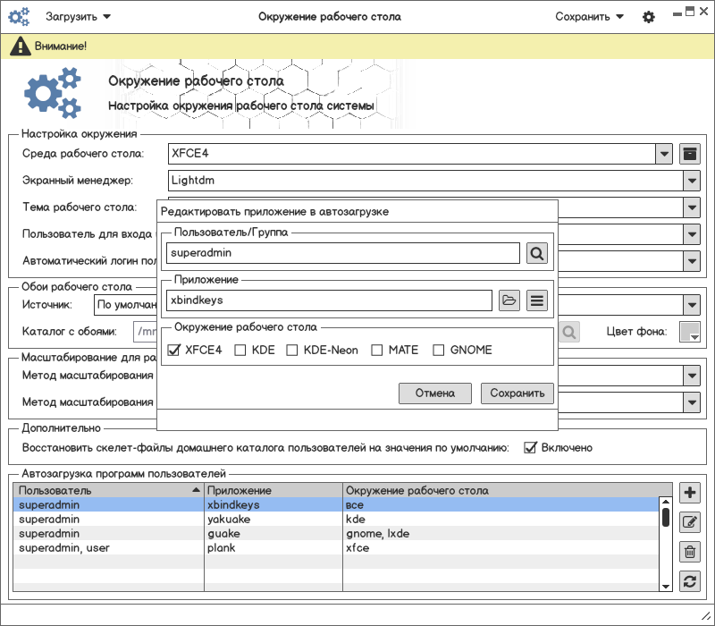The image size is (715, 626).
Task: Enable the KDE checkbox
Action: [240, 350]
